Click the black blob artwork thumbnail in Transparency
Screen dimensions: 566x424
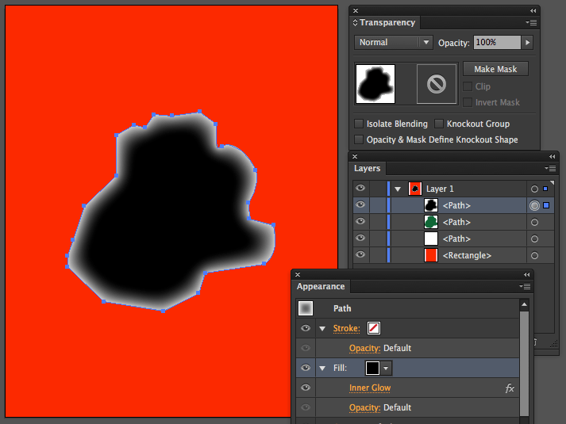tap(375, 84)
